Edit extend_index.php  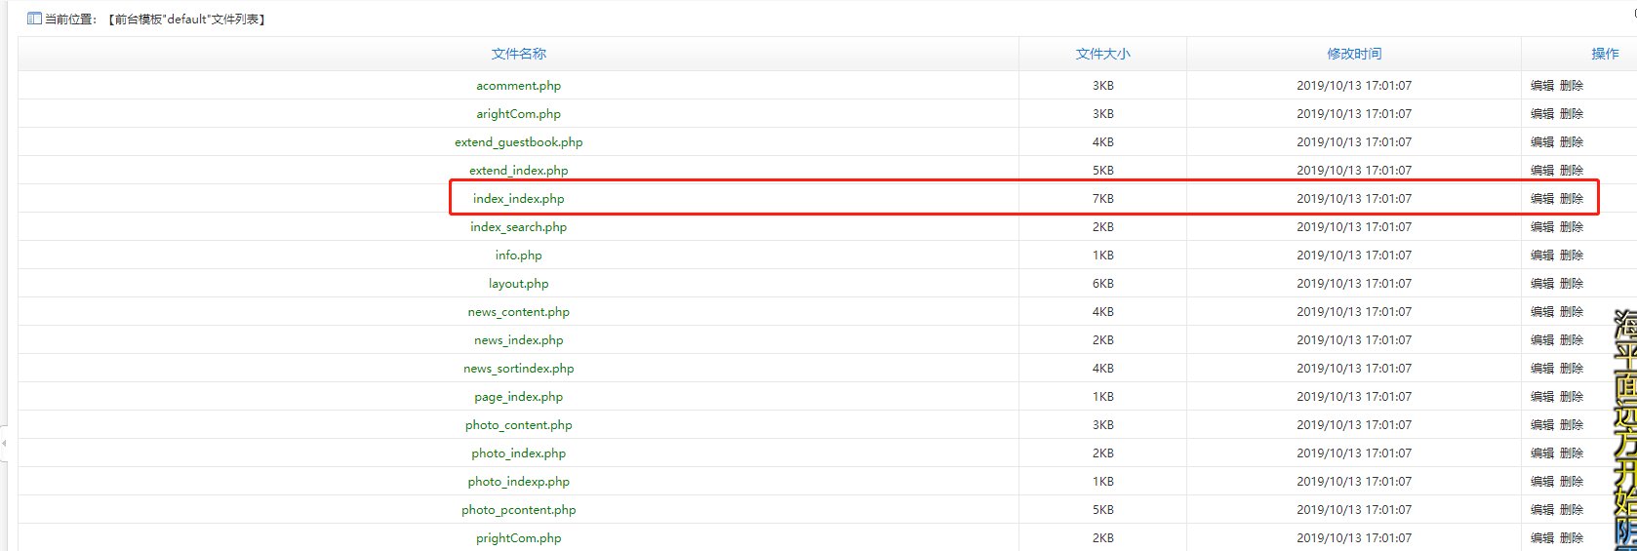1541,171
